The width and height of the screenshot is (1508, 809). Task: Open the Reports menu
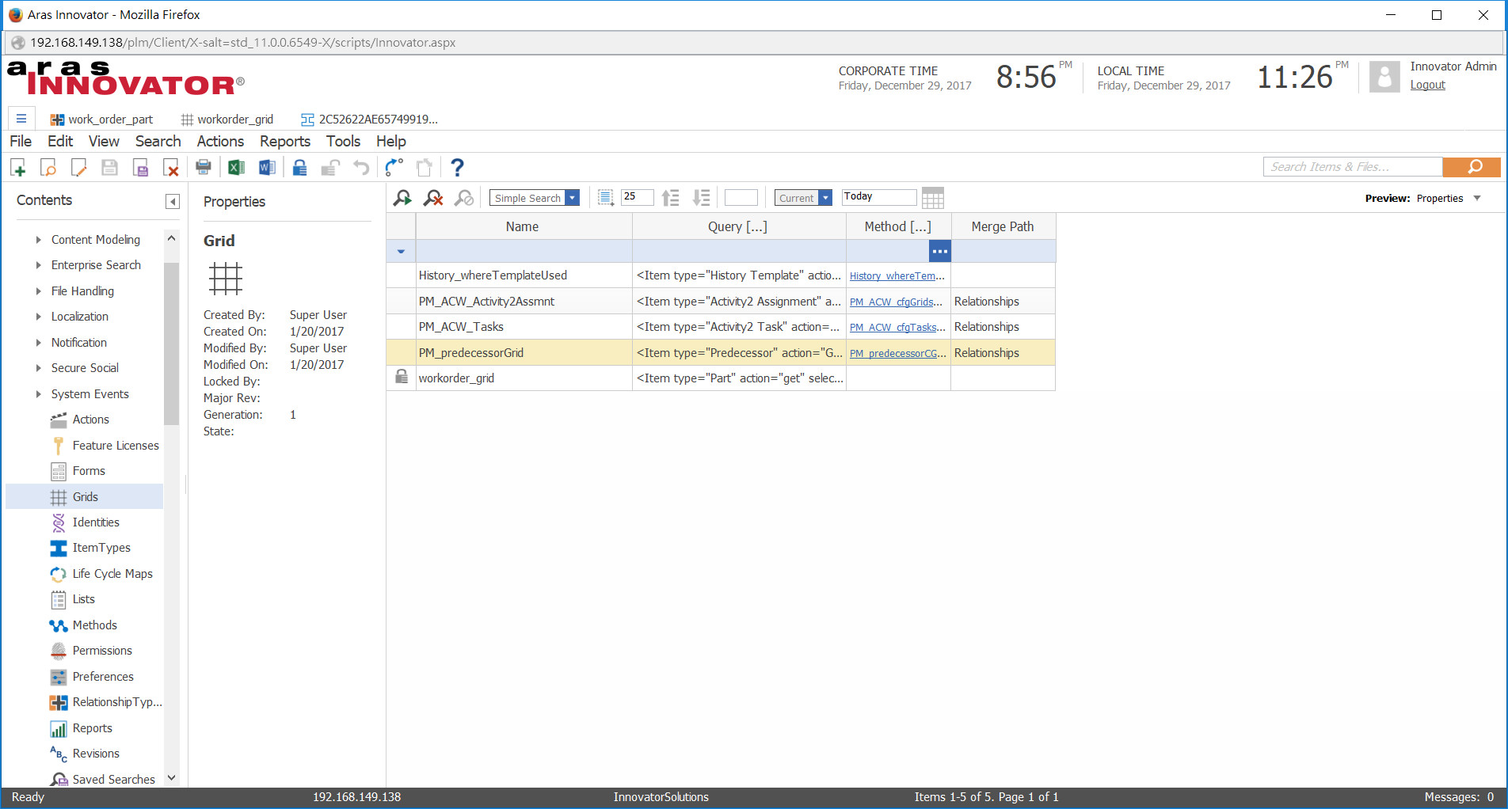pos(285,141)
